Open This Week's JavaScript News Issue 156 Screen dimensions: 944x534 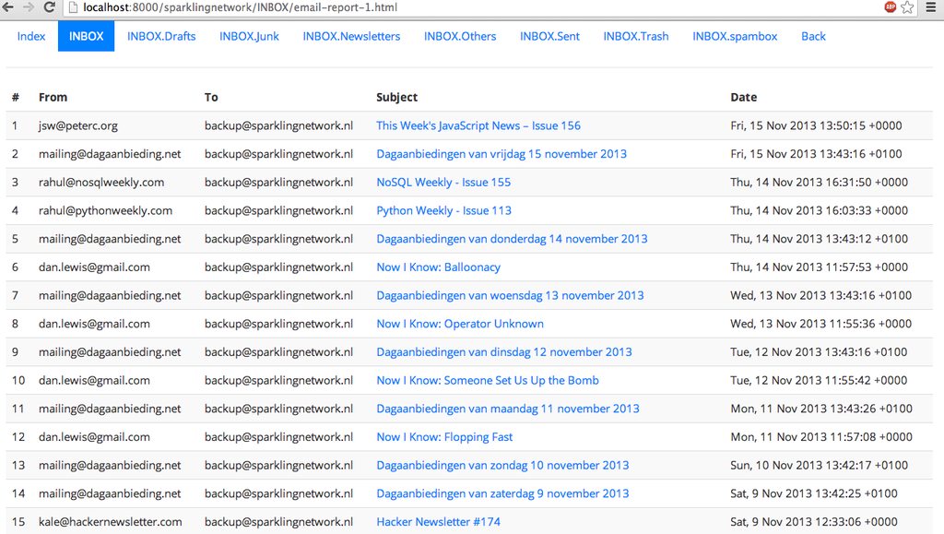(x=478, y=125)
